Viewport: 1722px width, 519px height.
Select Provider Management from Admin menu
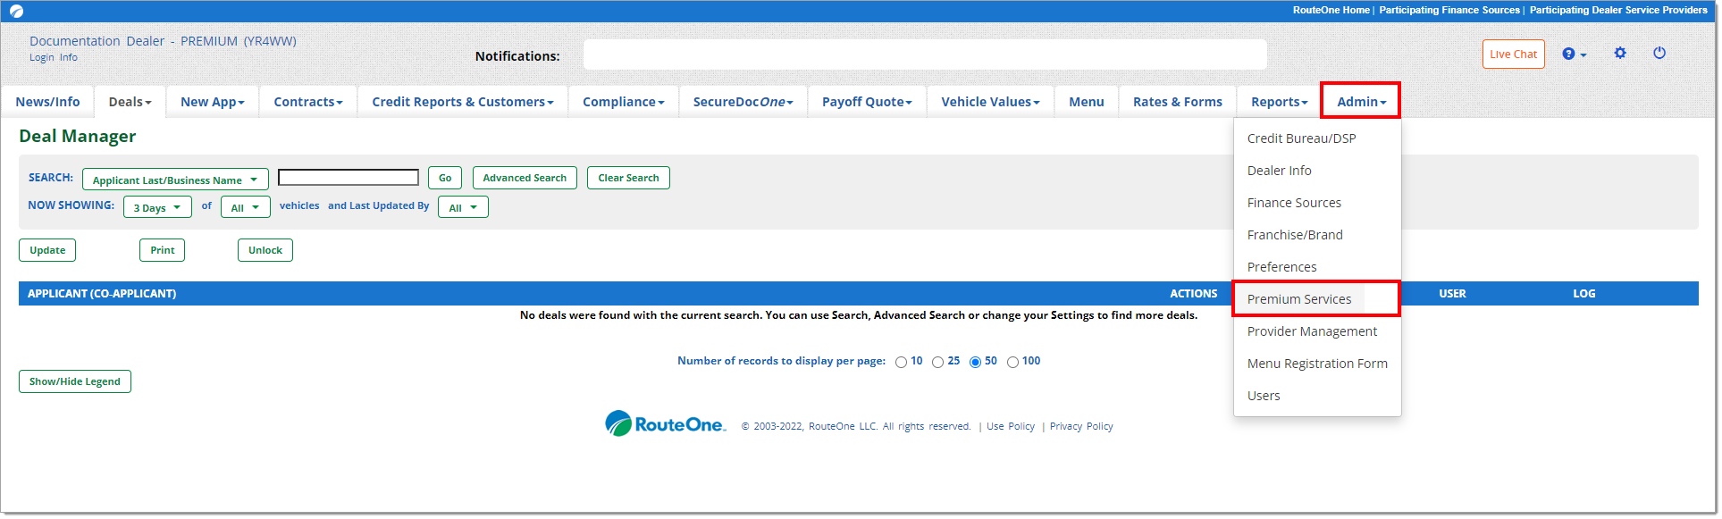point(1317,331)
